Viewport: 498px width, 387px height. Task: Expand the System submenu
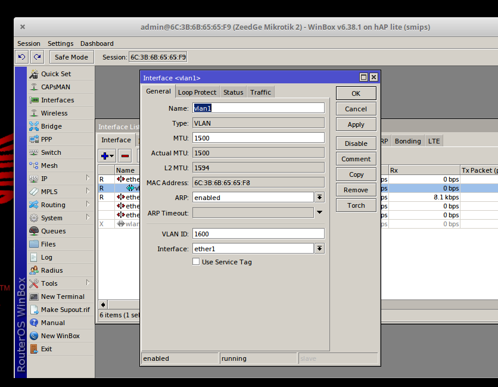(88, 217)
